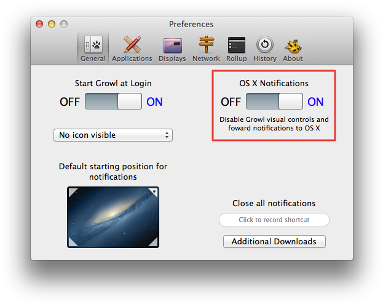The width and height of the screenshot is (383, 304).
Task: Click the 'OS X Notifications' heading
Action: click(x=274, y=84)
